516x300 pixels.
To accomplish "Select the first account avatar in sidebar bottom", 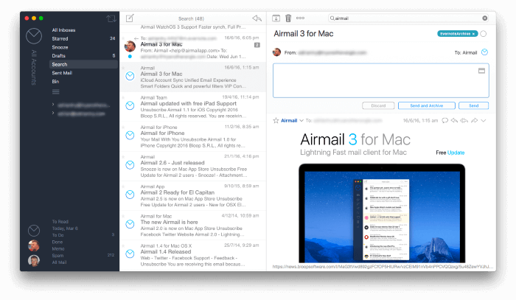I will click(34, 245).
